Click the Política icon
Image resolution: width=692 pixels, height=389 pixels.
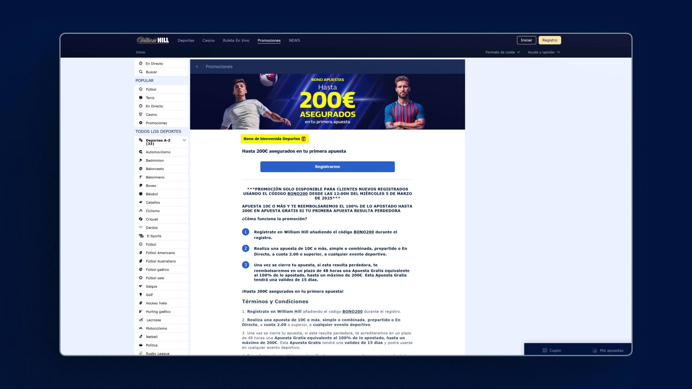click(141, 345)
